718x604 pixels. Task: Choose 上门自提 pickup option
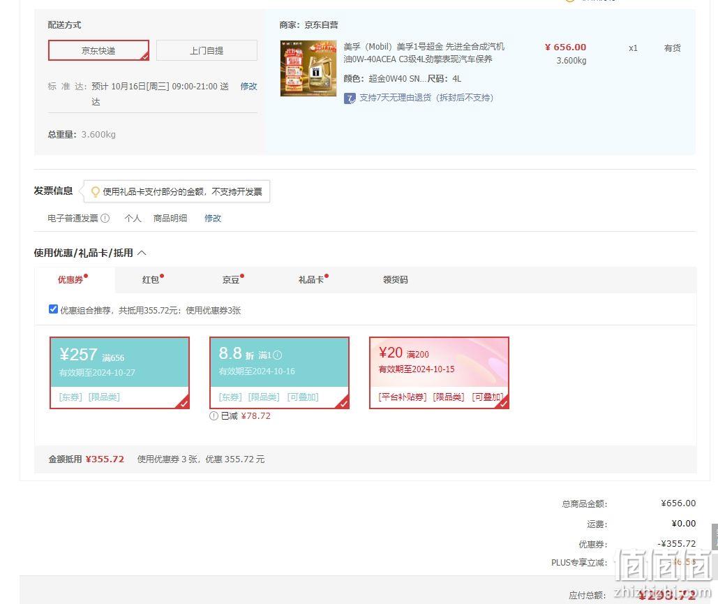207,50
